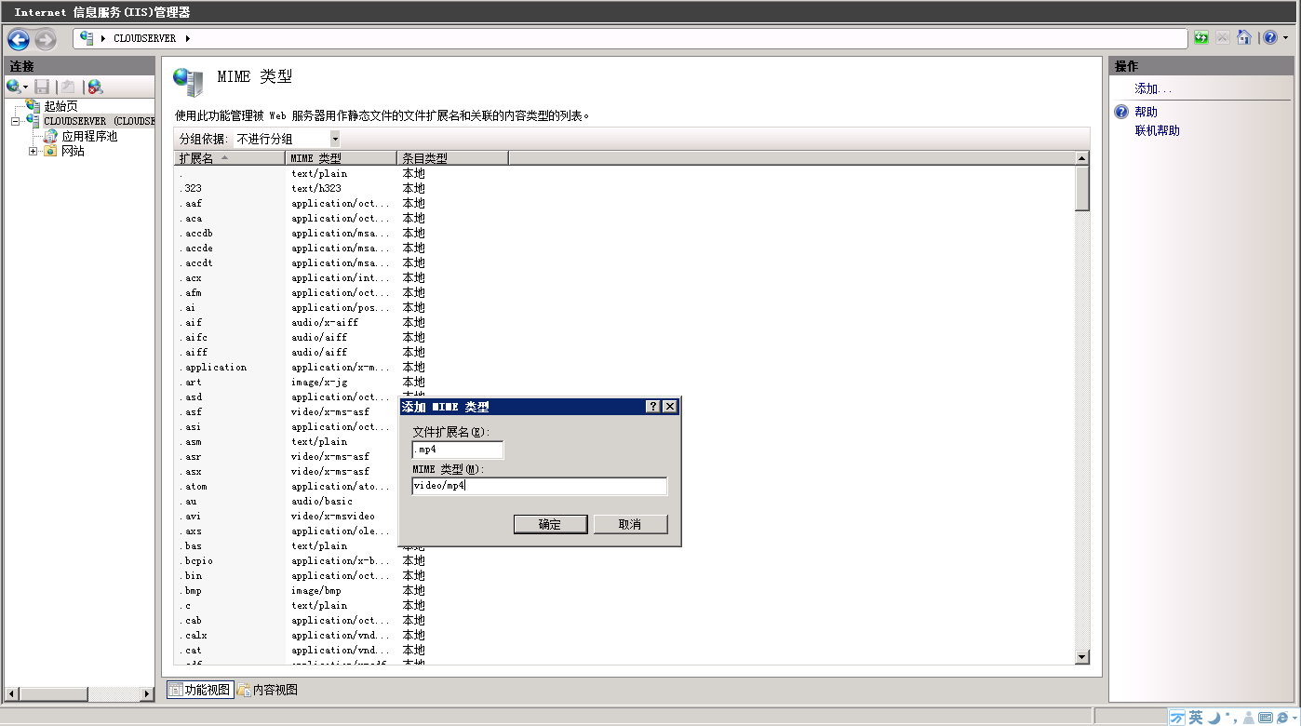Click the create new connection globe icon
The height and width of the screenshot is (726, 1301).
[16, 87]
